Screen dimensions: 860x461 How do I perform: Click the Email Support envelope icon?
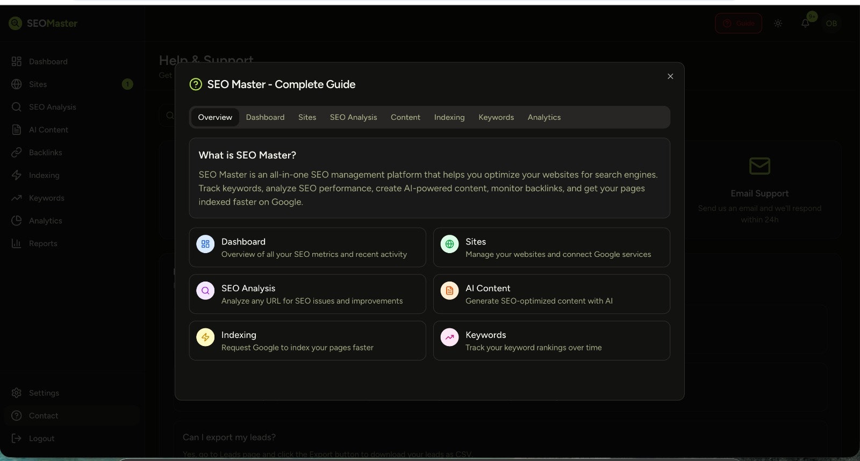pyautogui.click(x=759, y=166)
